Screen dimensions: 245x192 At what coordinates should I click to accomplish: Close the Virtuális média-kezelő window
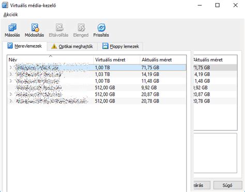[x=236, y=5]
